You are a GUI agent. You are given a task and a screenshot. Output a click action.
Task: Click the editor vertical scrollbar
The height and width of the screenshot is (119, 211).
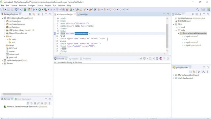tap(167, 36)
